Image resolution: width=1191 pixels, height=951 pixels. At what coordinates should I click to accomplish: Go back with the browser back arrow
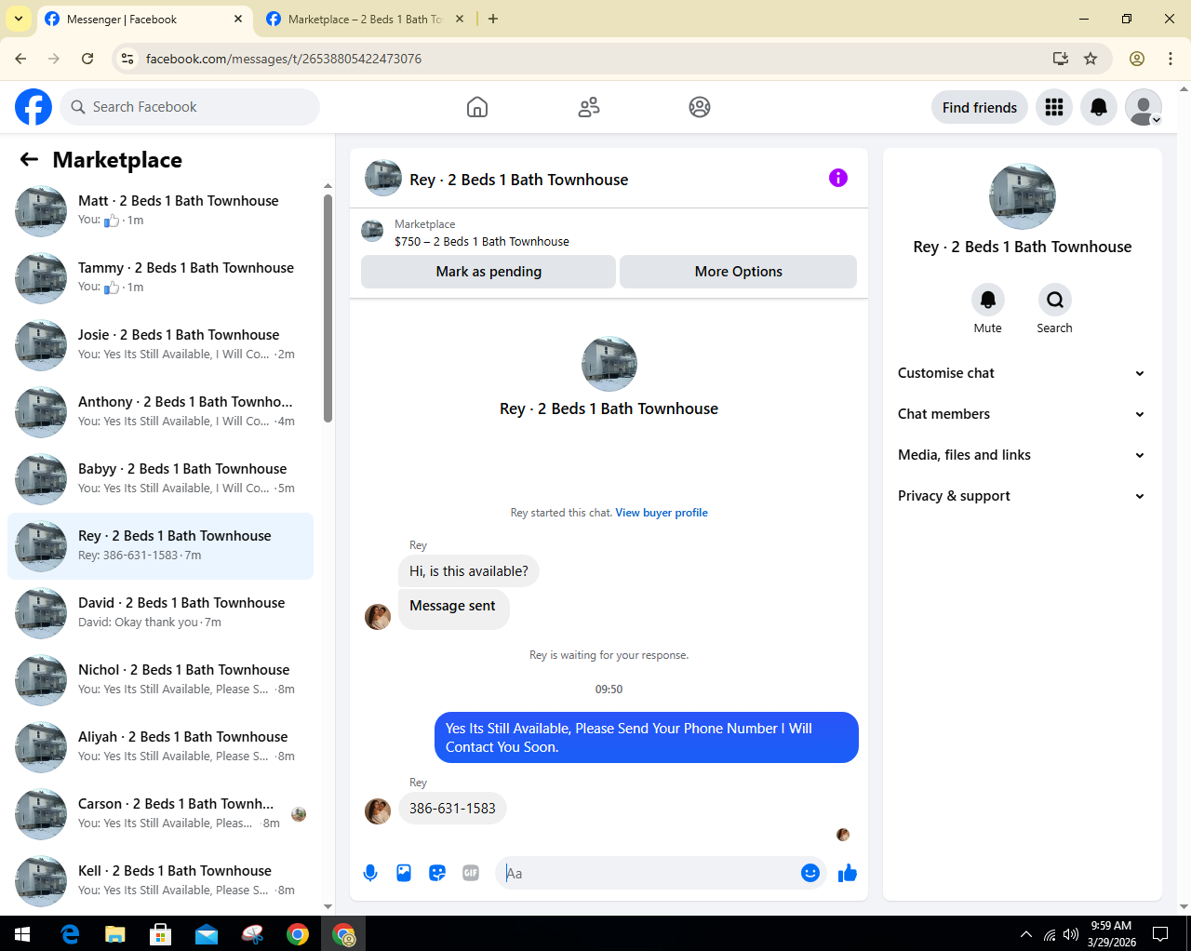[20, 59]
